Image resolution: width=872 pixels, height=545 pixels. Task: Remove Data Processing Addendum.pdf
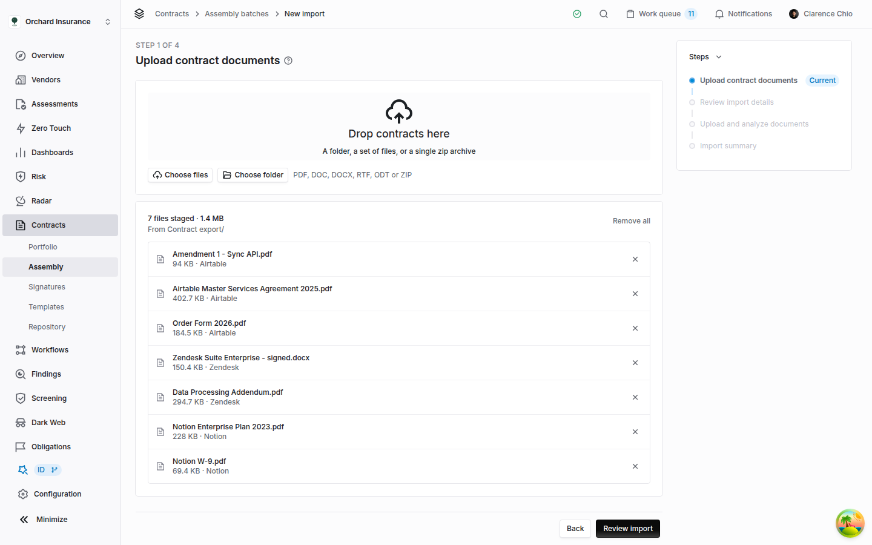(x=635, y=397)
